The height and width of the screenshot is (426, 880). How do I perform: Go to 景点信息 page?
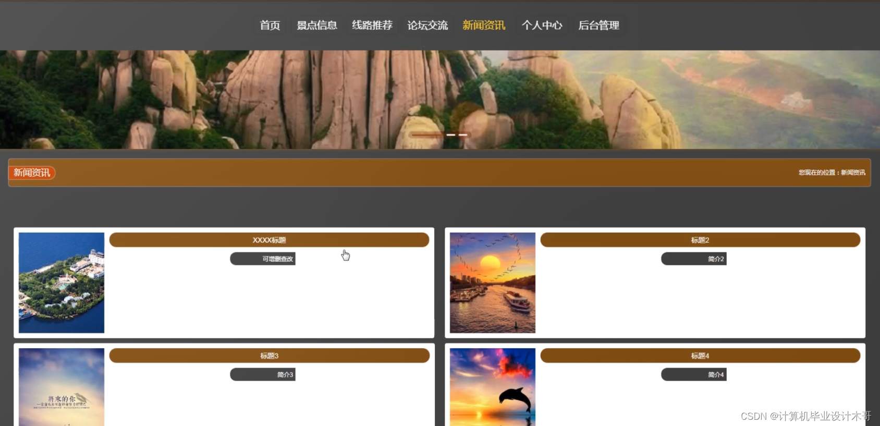(317, 25)
